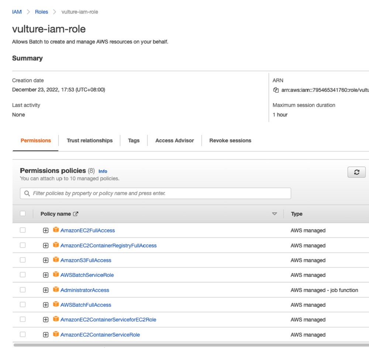Open the Trust relationships tab
This screenshot has width=369, height=348.
(x=90, y=140)
